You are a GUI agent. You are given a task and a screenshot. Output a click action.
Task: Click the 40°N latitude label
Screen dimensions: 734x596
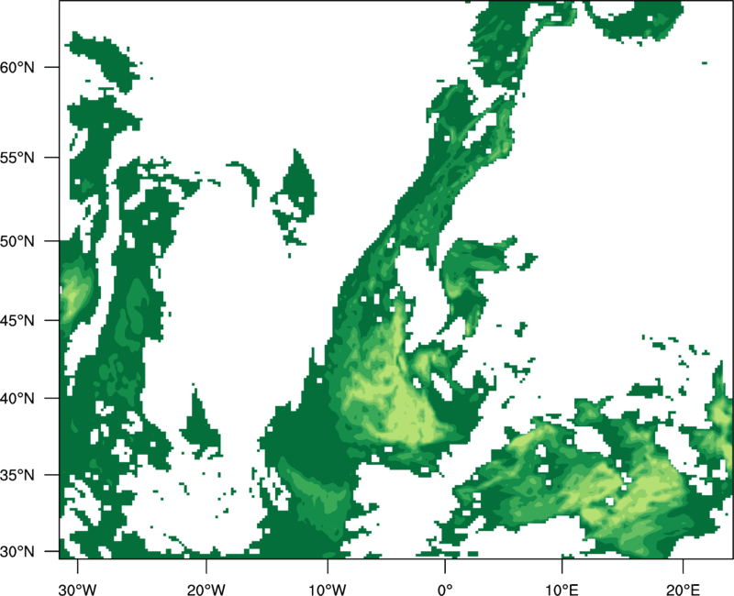17,399
